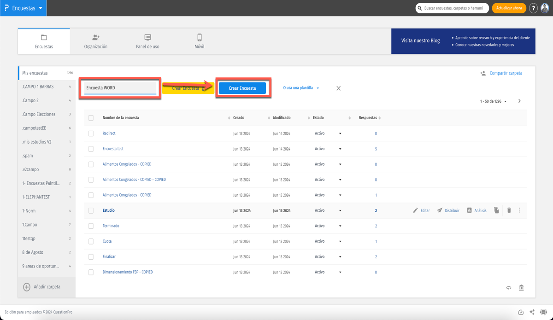Open the archive icon at bottom right
The image size is (553, 320).
pos(521,288)
